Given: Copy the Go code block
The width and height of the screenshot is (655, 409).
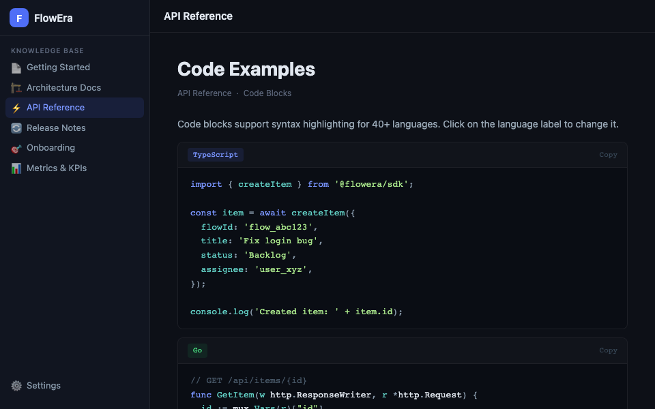Looking at the screenshot, I should point(608,350).
